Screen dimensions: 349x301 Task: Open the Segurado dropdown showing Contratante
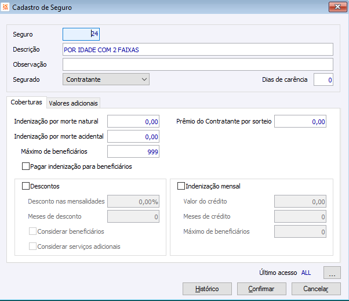point(106,79)
